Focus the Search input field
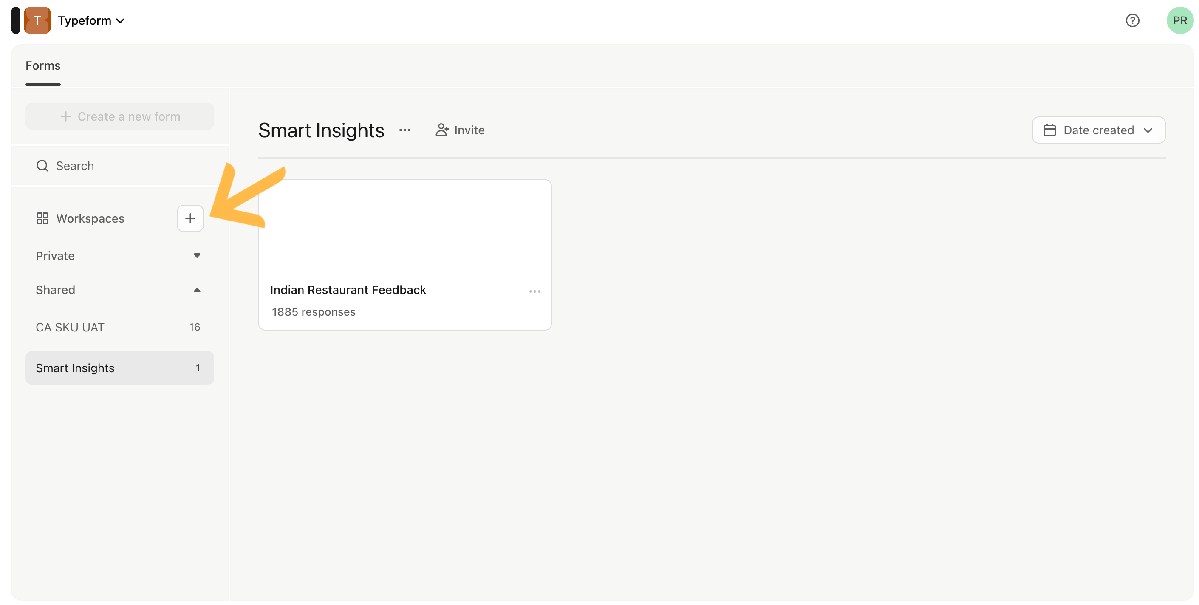Screen dimensions: 1199x605 point(126,166)
